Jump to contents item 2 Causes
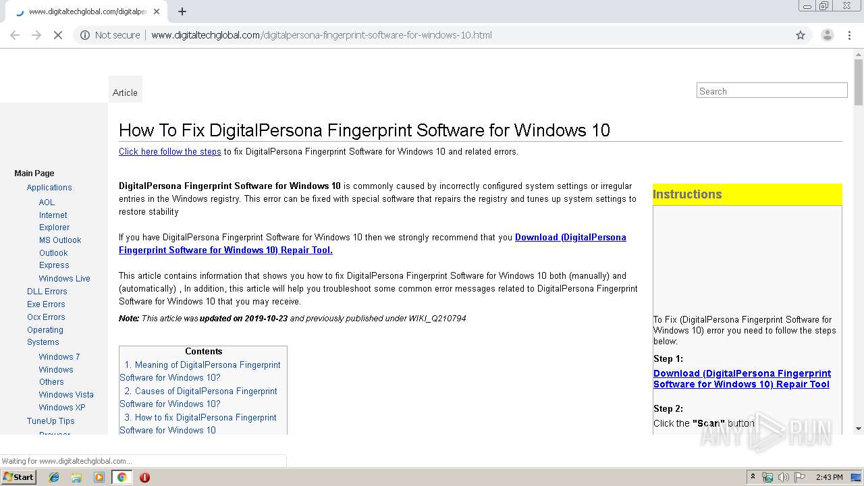The width and height of the screenshot is (864, 486). pos(198,398)
